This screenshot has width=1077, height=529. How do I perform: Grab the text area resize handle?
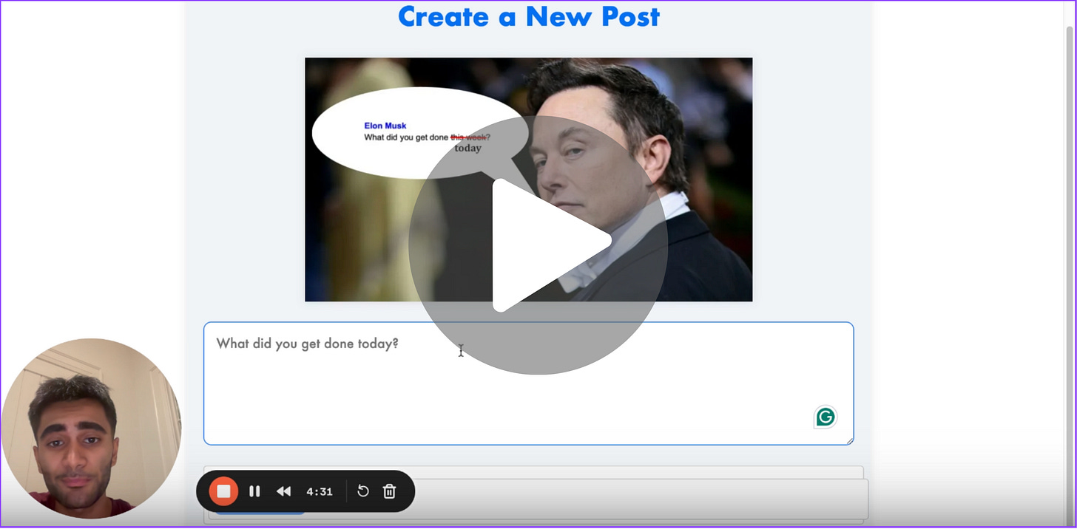849,440
